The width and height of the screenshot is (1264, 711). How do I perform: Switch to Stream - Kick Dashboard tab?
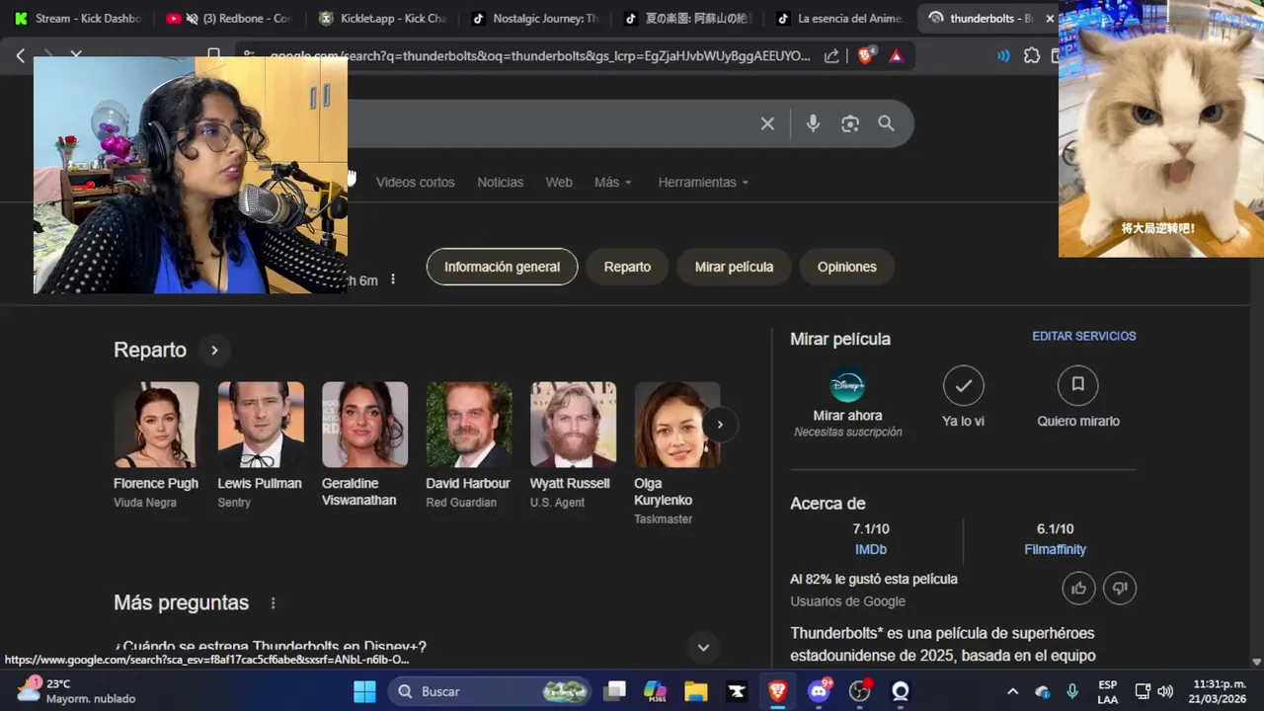(79, 18)
